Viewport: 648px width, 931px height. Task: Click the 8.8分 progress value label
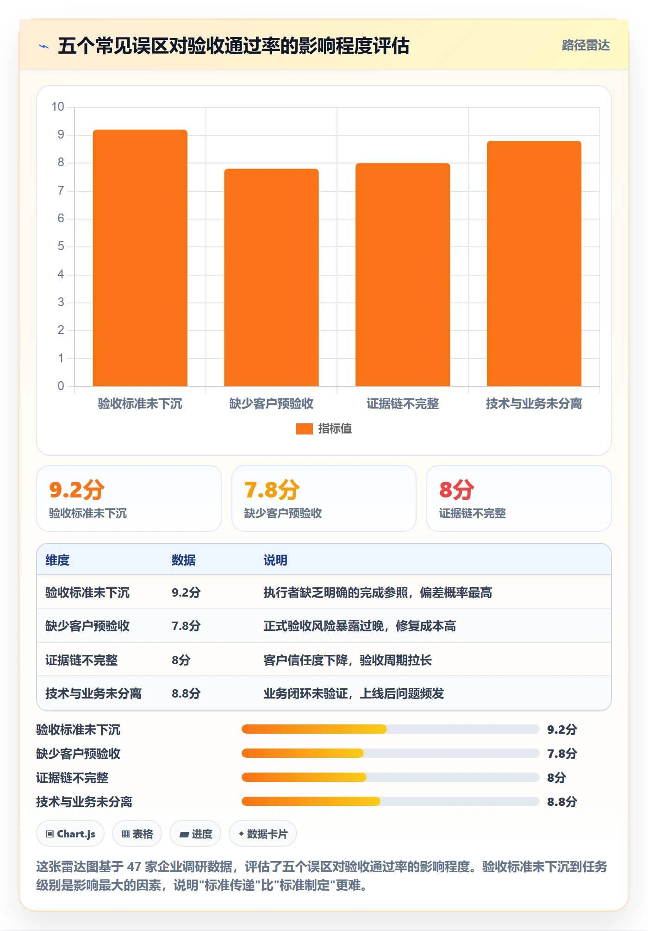[x=562, y=802]
